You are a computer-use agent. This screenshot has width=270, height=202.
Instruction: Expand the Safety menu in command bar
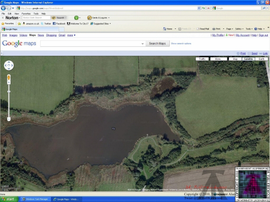point(239,29)
